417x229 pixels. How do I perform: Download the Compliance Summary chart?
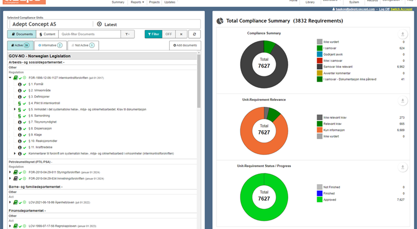[x=403, y=34]
